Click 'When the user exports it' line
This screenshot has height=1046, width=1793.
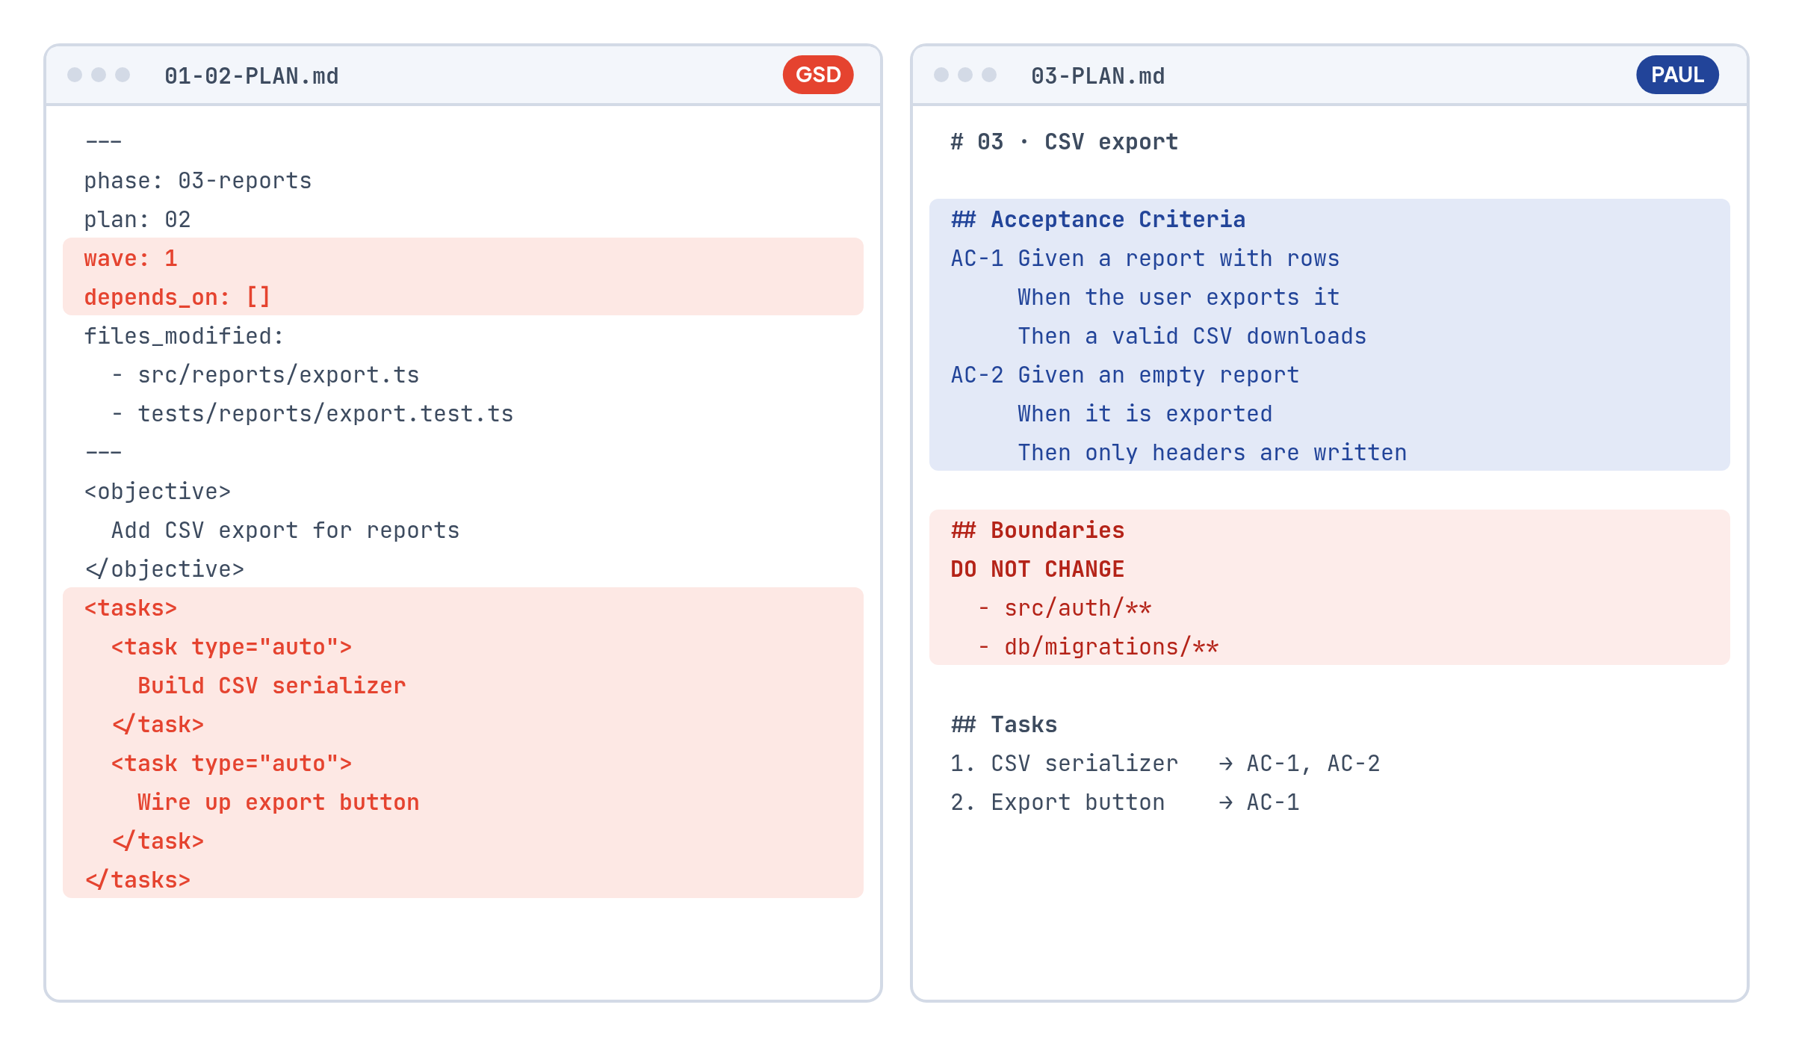pos(1179,297)
